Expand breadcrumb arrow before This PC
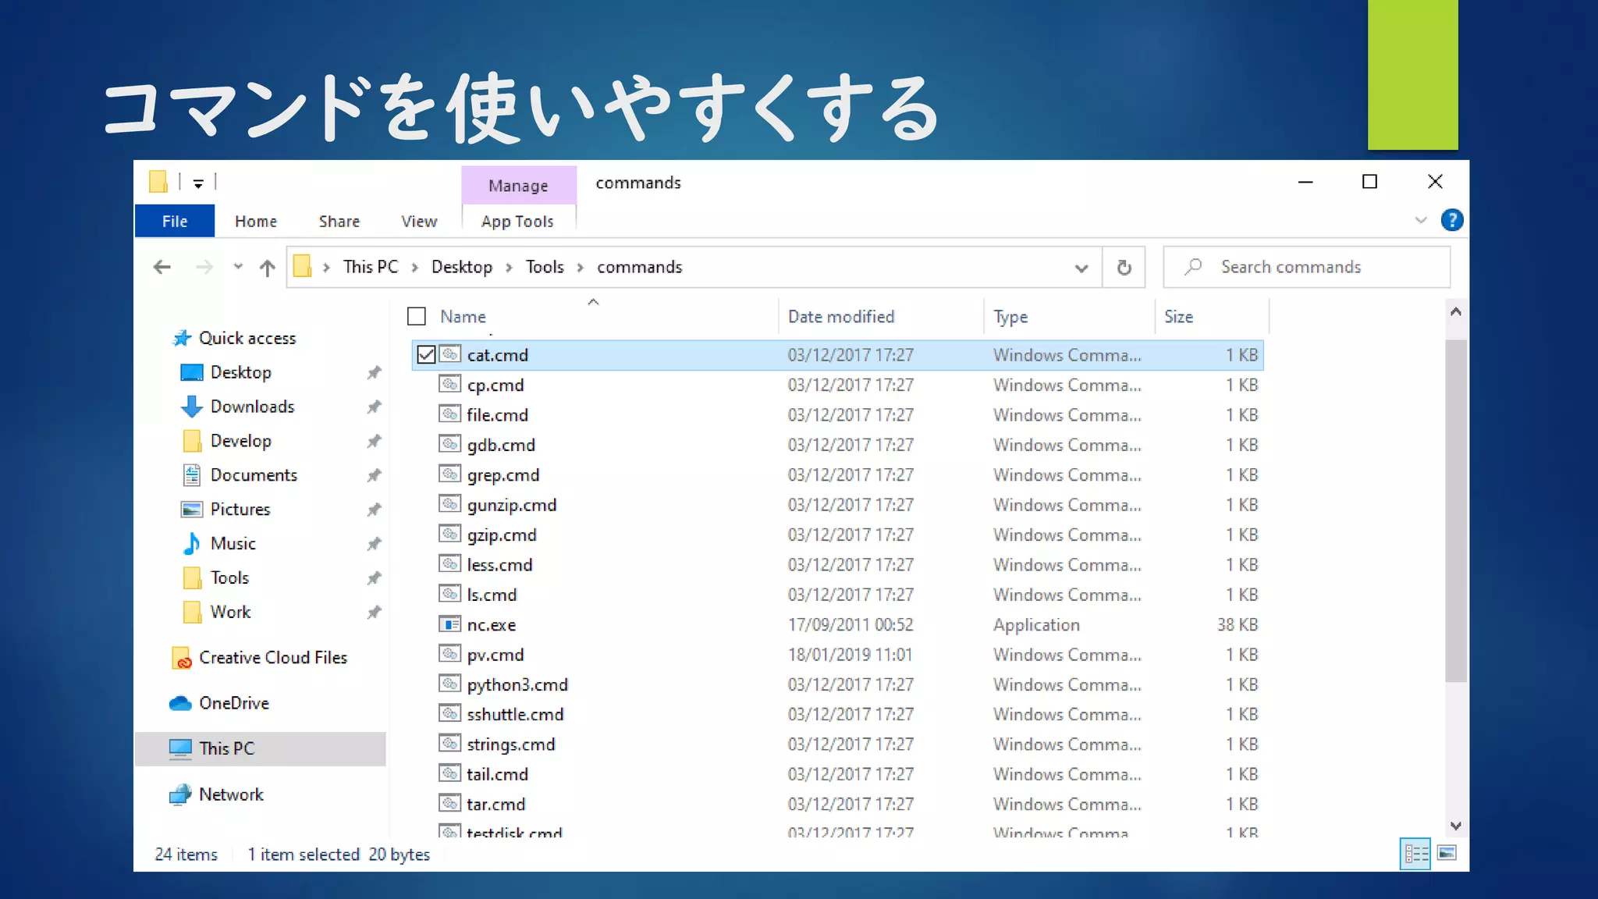Screen dimensions: 1598x899 tap(326, 268)
